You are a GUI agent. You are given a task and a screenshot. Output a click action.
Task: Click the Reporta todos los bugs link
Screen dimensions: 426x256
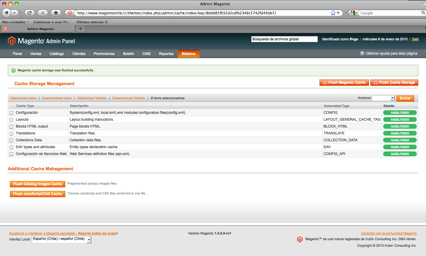97,233
